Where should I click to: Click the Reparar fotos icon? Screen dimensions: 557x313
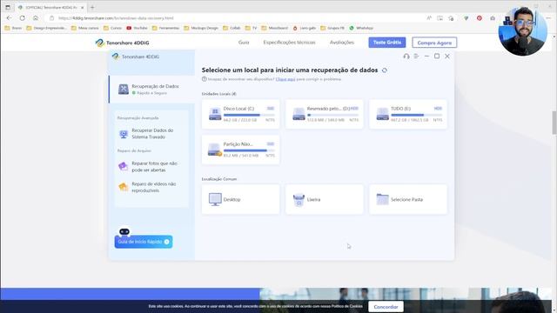pyautogui.click(x=123, y=166)
